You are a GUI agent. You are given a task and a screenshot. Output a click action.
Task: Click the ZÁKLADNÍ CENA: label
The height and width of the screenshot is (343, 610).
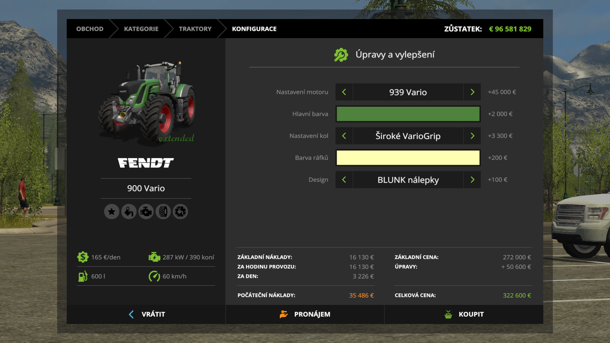tap(416, 257)
